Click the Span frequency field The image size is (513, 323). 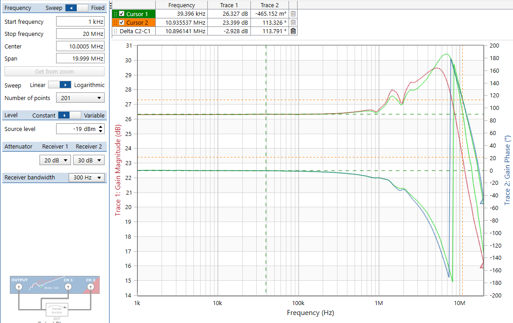pos(80,58)
